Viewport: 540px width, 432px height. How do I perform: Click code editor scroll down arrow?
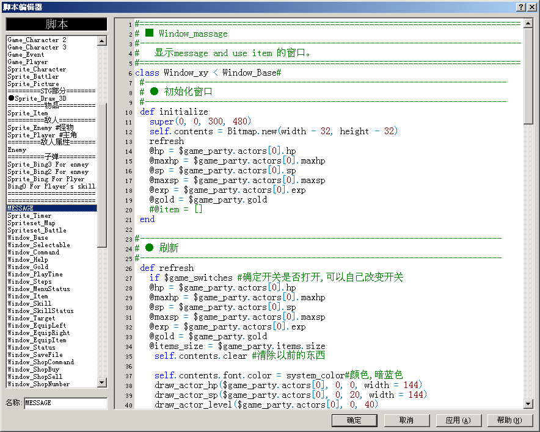tap(528, 403)
